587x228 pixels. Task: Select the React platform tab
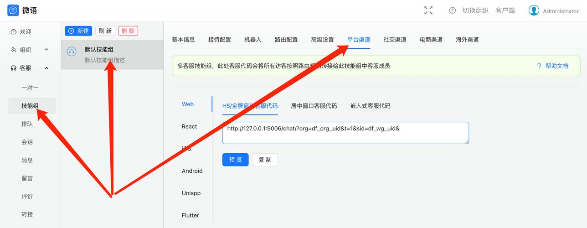click(190, 126)
